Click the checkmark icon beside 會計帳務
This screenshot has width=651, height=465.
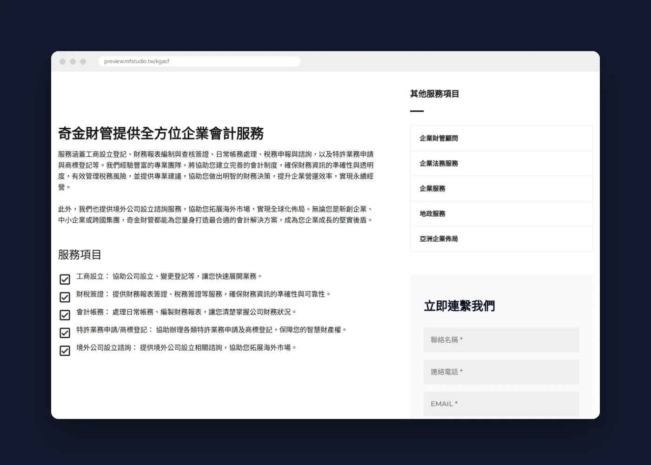(65, 315)
